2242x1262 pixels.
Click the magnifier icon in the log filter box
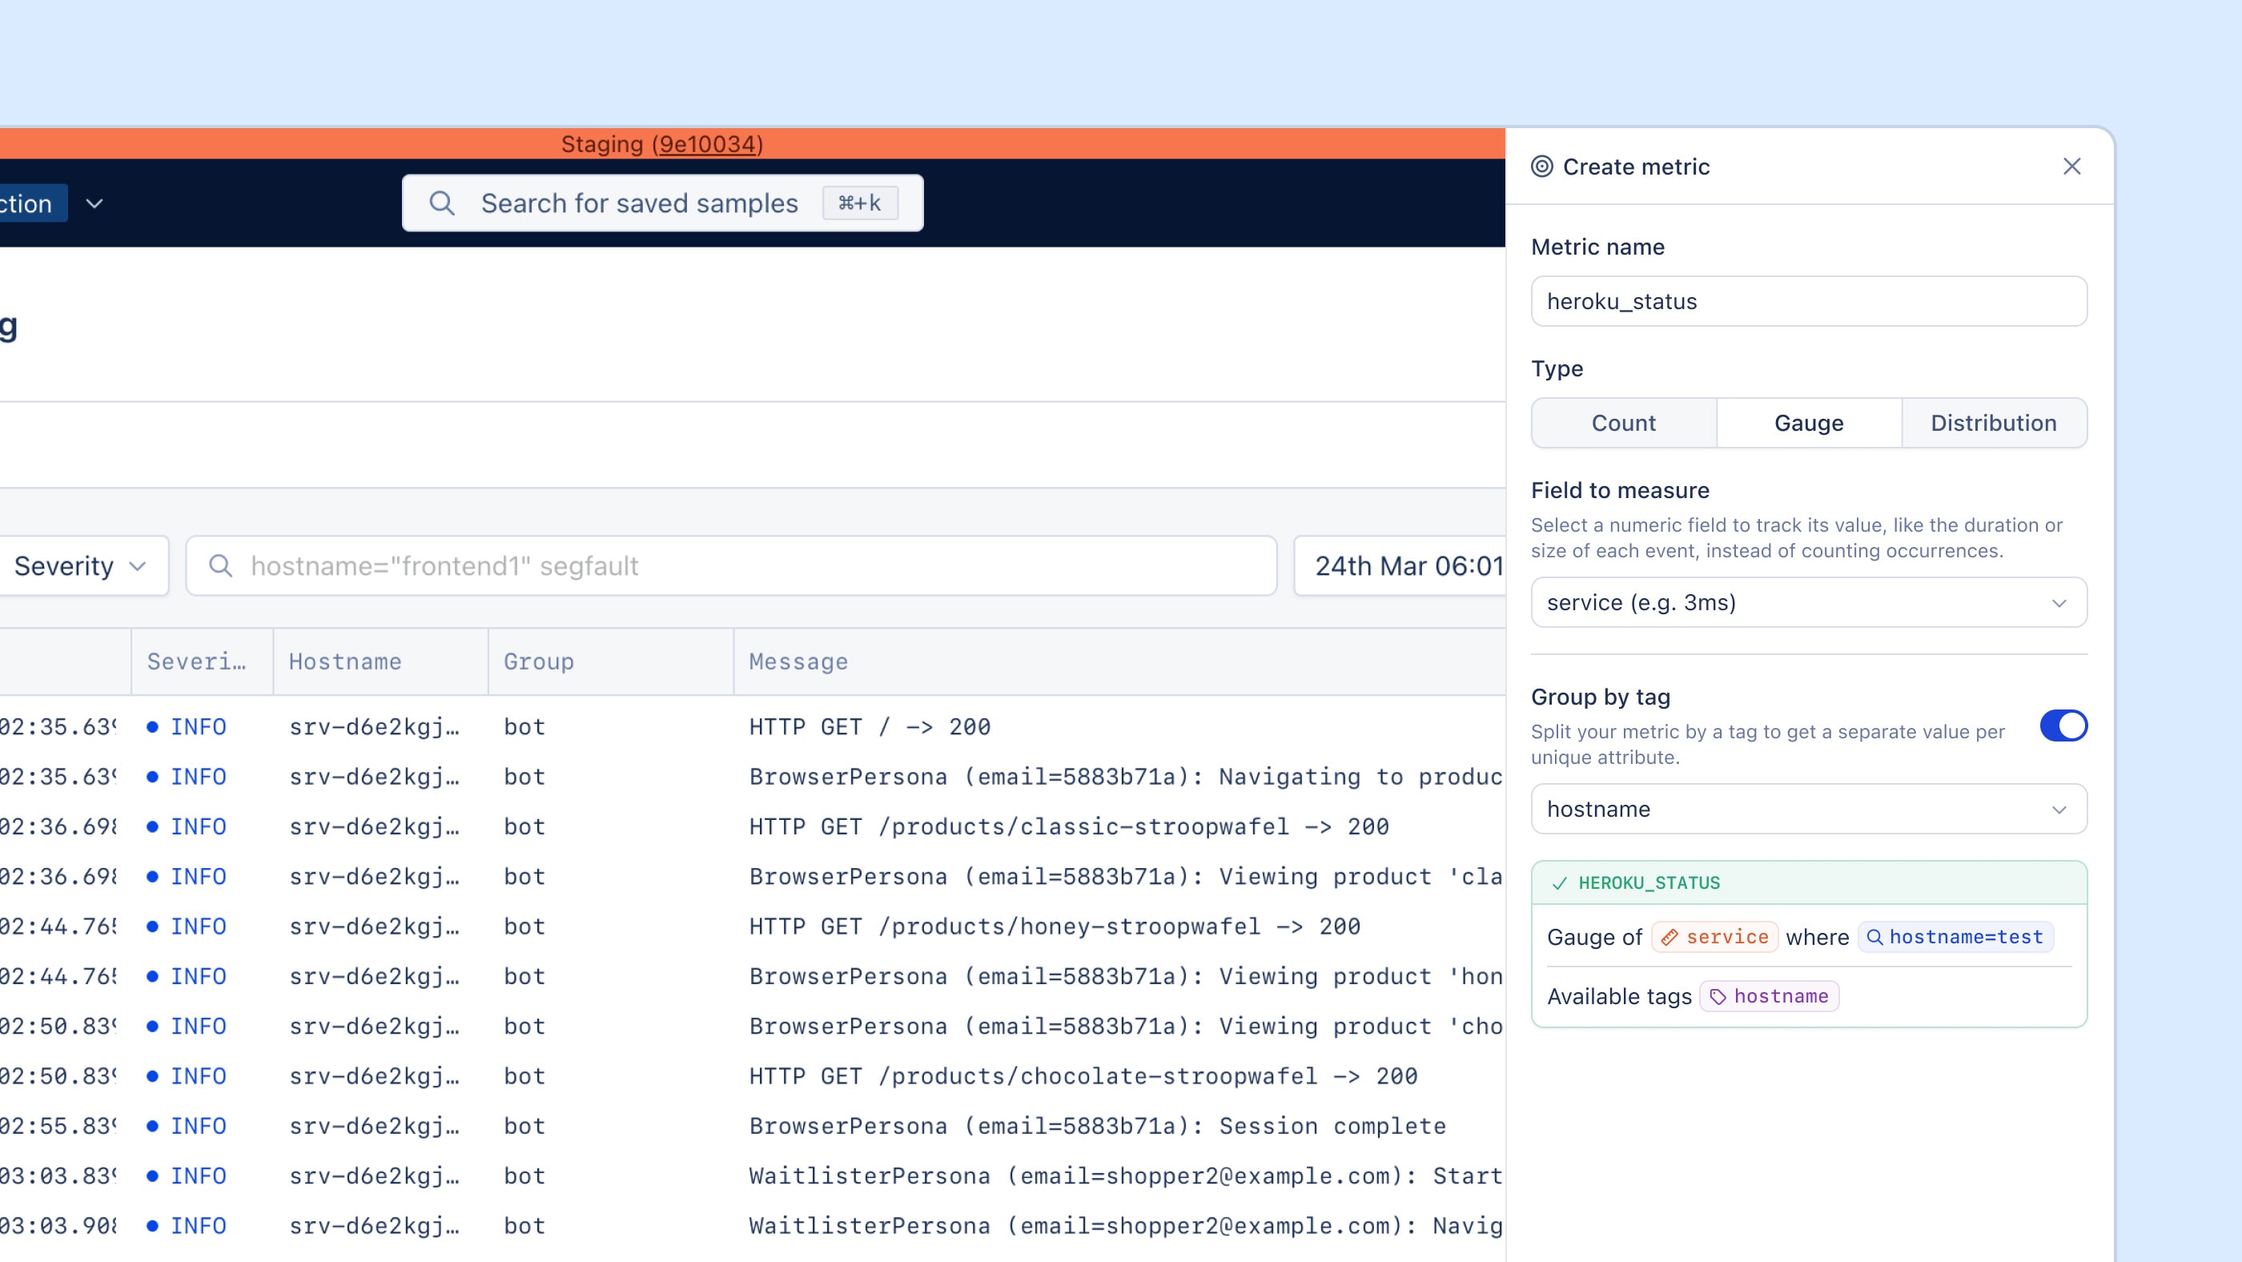coord(221,565)
